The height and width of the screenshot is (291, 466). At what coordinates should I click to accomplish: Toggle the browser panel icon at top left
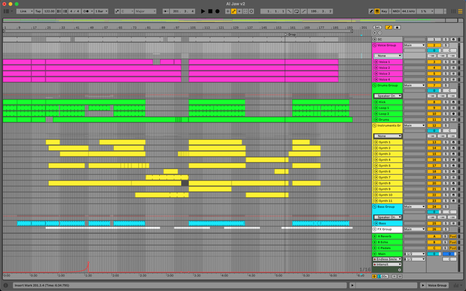(x=6, y=11)
